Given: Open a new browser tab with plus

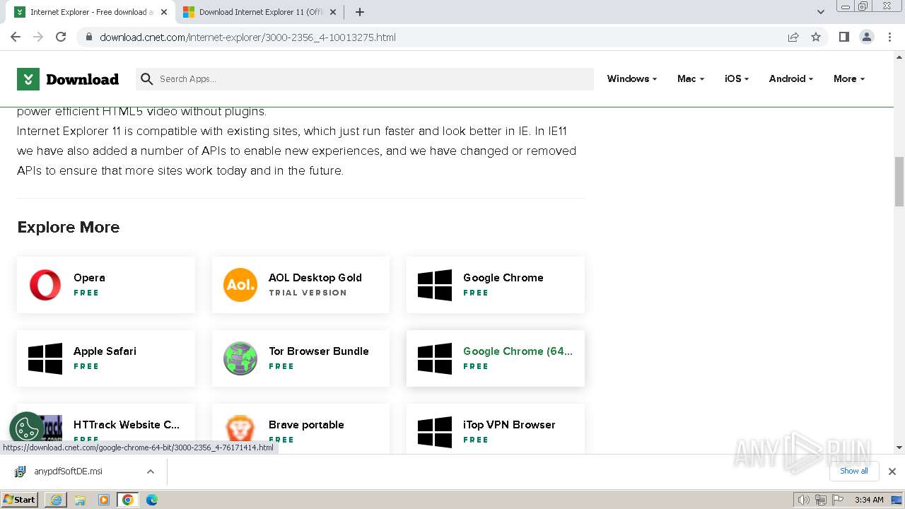Looking at the screenshot, I should click(360, 12).
